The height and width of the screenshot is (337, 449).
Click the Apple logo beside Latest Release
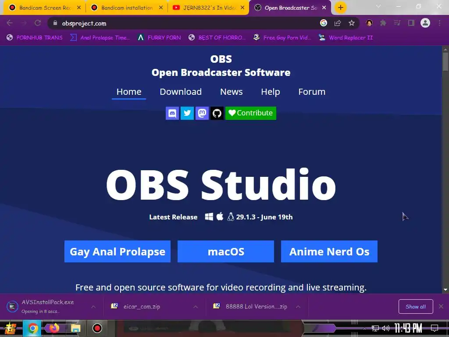(x=220, y=216)
